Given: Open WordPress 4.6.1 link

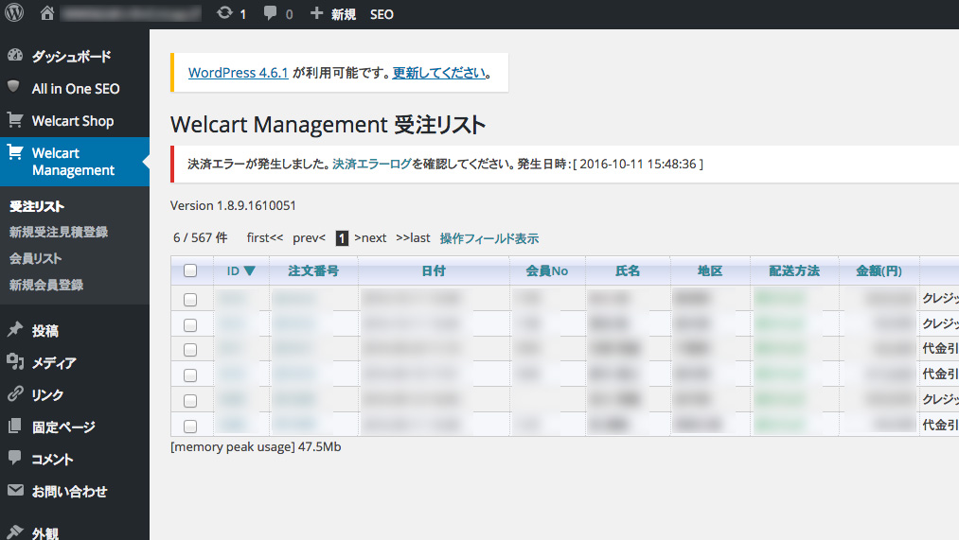Looking at the screenshot, I should (238, 73).
